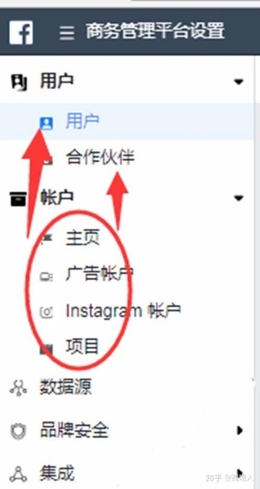
Task: Click the blue 用户 person icon
Action: tap(46, 123)
